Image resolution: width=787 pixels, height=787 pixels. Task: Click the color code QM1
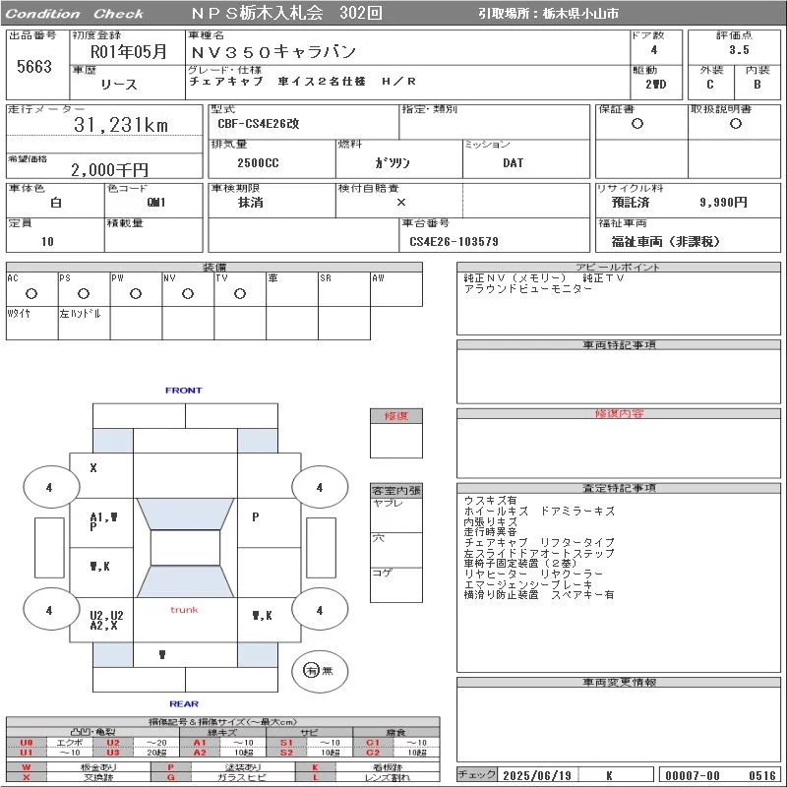(156, 203)
